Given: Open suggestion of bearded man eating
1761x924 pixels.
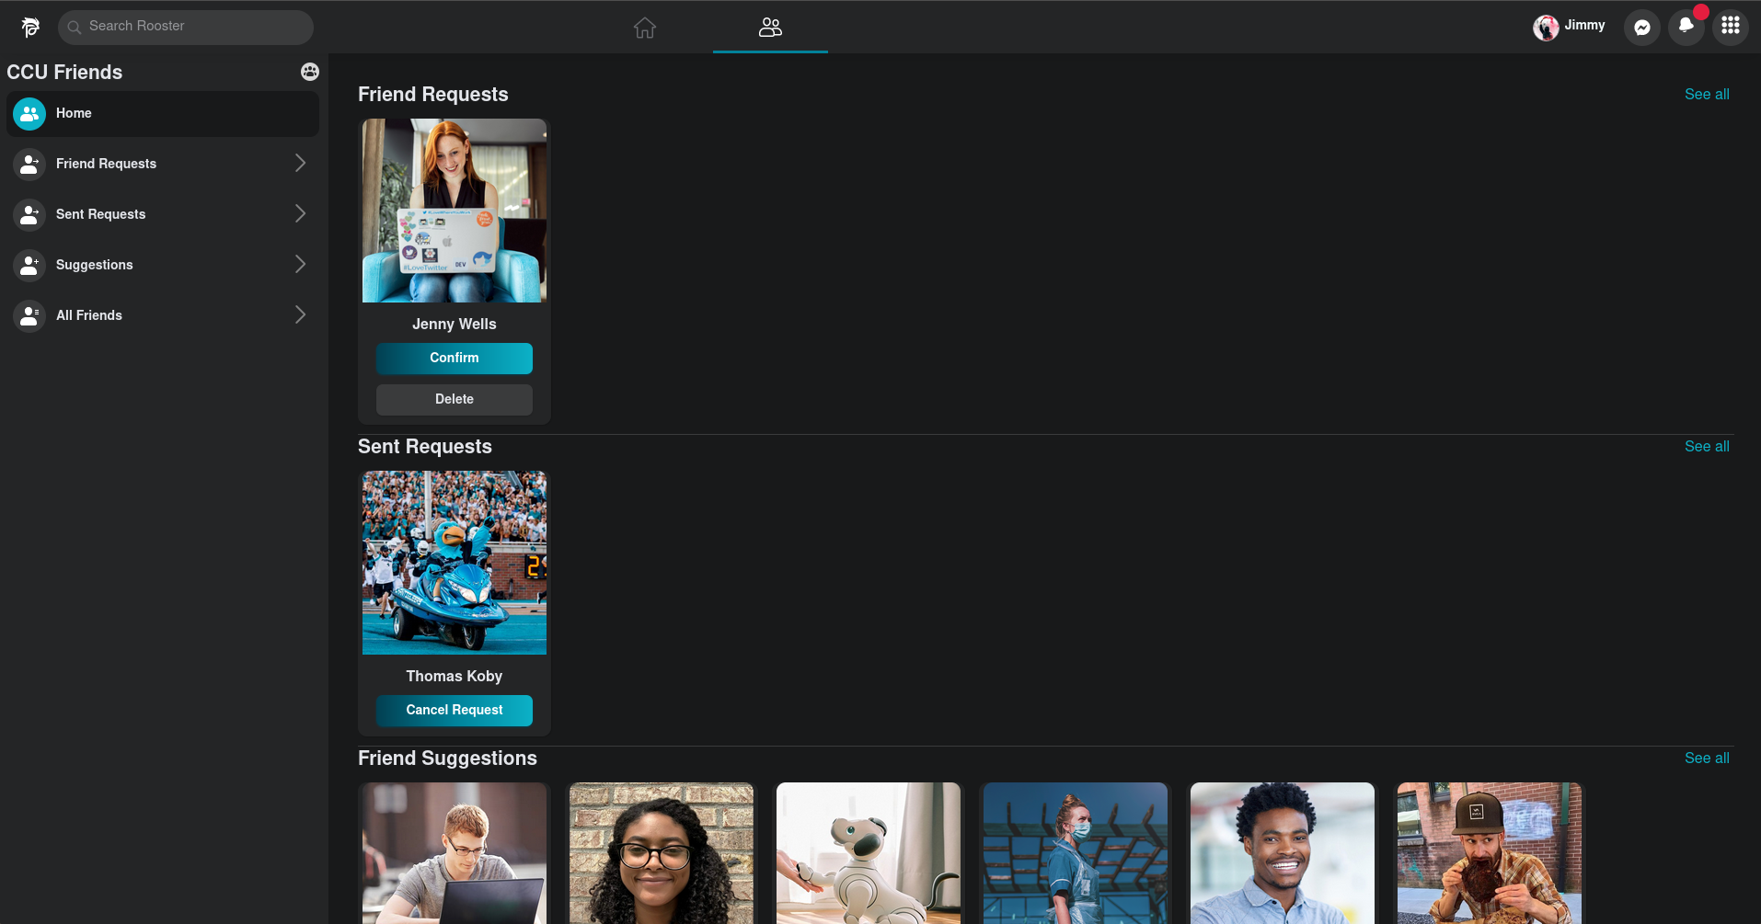Looking at the screenshot, I should [x=1490, y=853].
